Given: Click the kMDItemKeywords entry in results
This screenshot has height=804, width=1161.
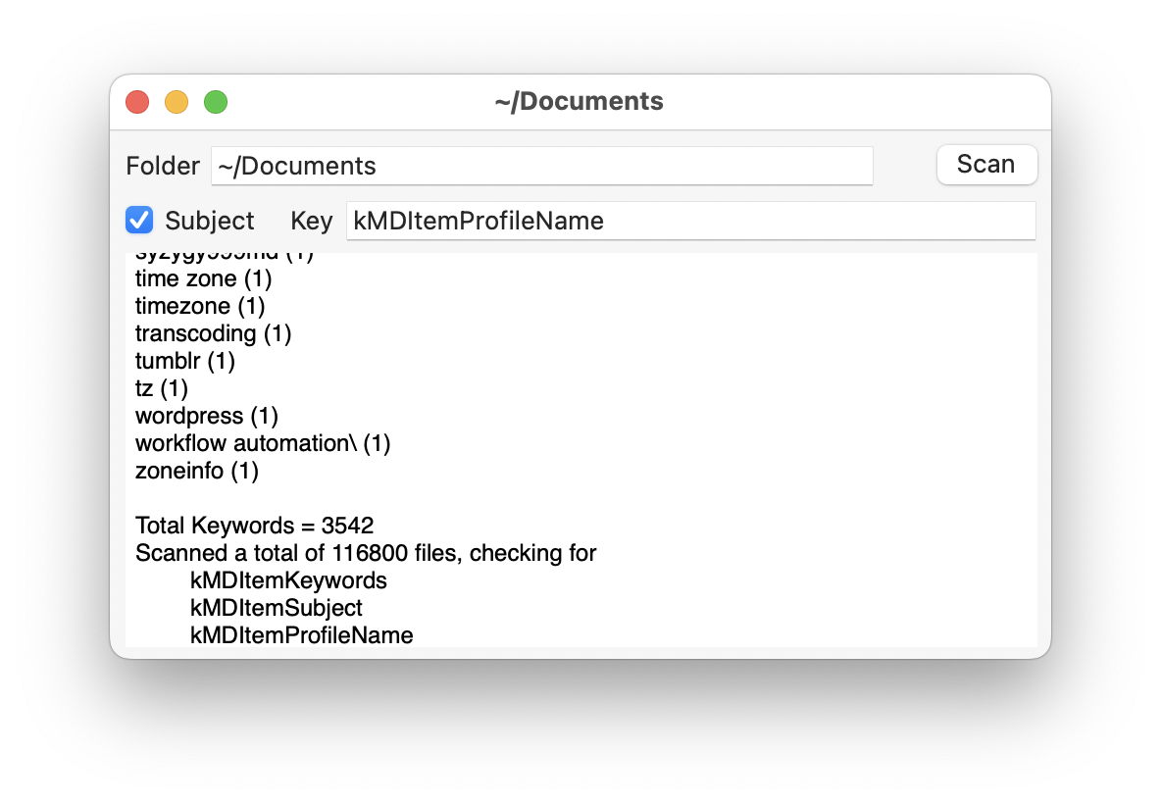Looking at the screenshot, I should [288, 579].
